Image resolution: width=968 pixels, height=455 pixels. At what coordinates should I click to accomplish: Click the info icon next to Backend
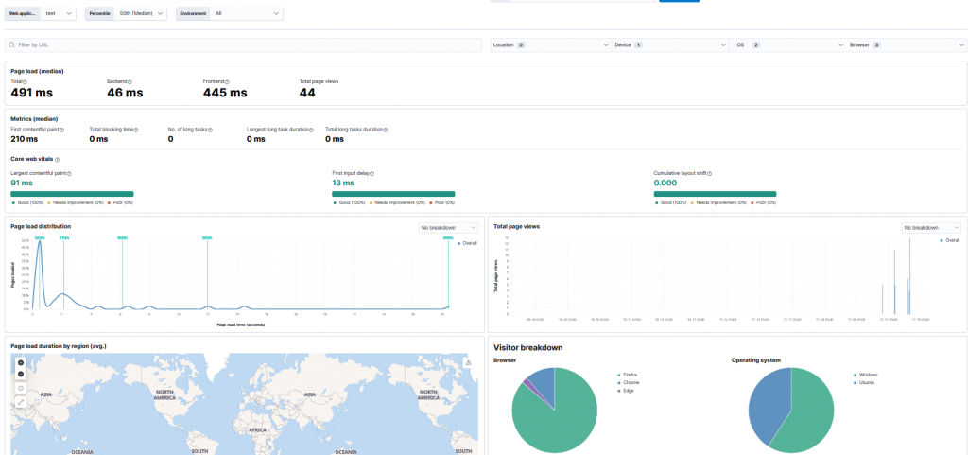coord(130,82)
